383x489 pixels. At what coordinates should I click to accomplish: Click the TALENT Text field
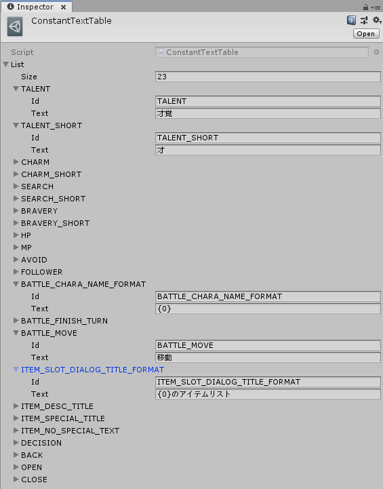coord(268,113)
